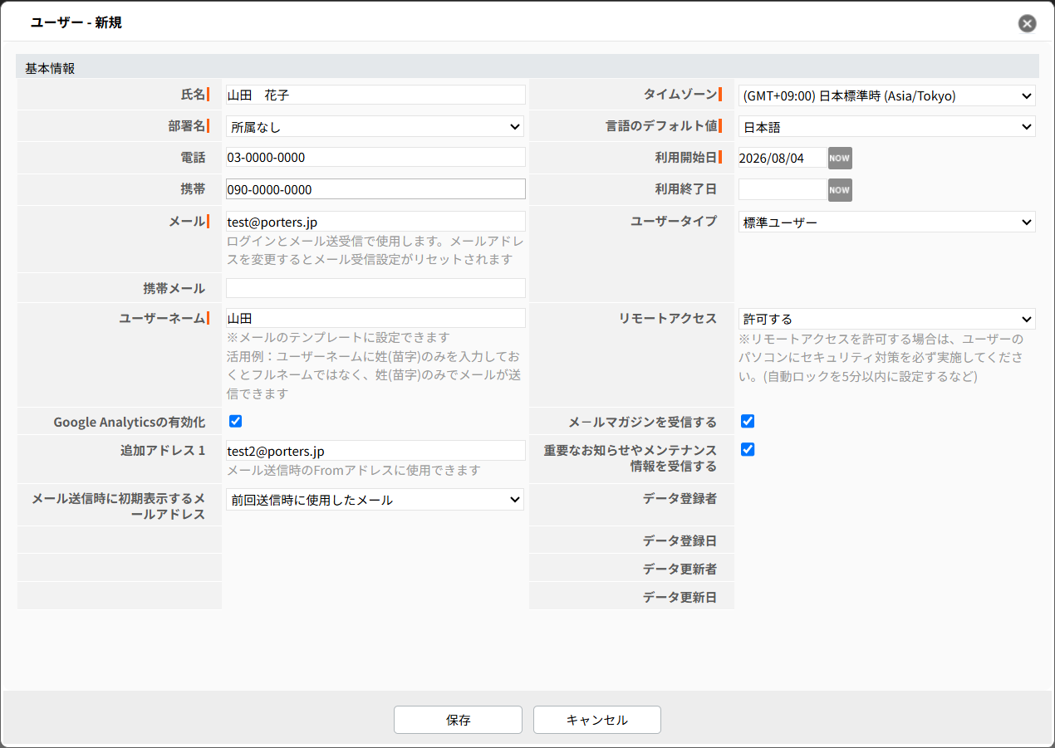The height and width of the screenshot is (748, 1055).
Task: Expand 言語のデフォルト値 dropdown
Action: click(887, 126)
